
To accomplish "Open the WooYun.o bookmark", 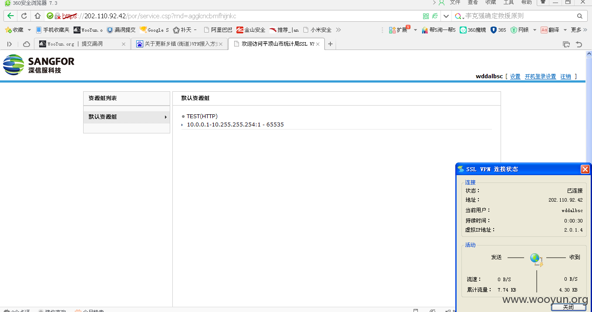I will 88,30.
